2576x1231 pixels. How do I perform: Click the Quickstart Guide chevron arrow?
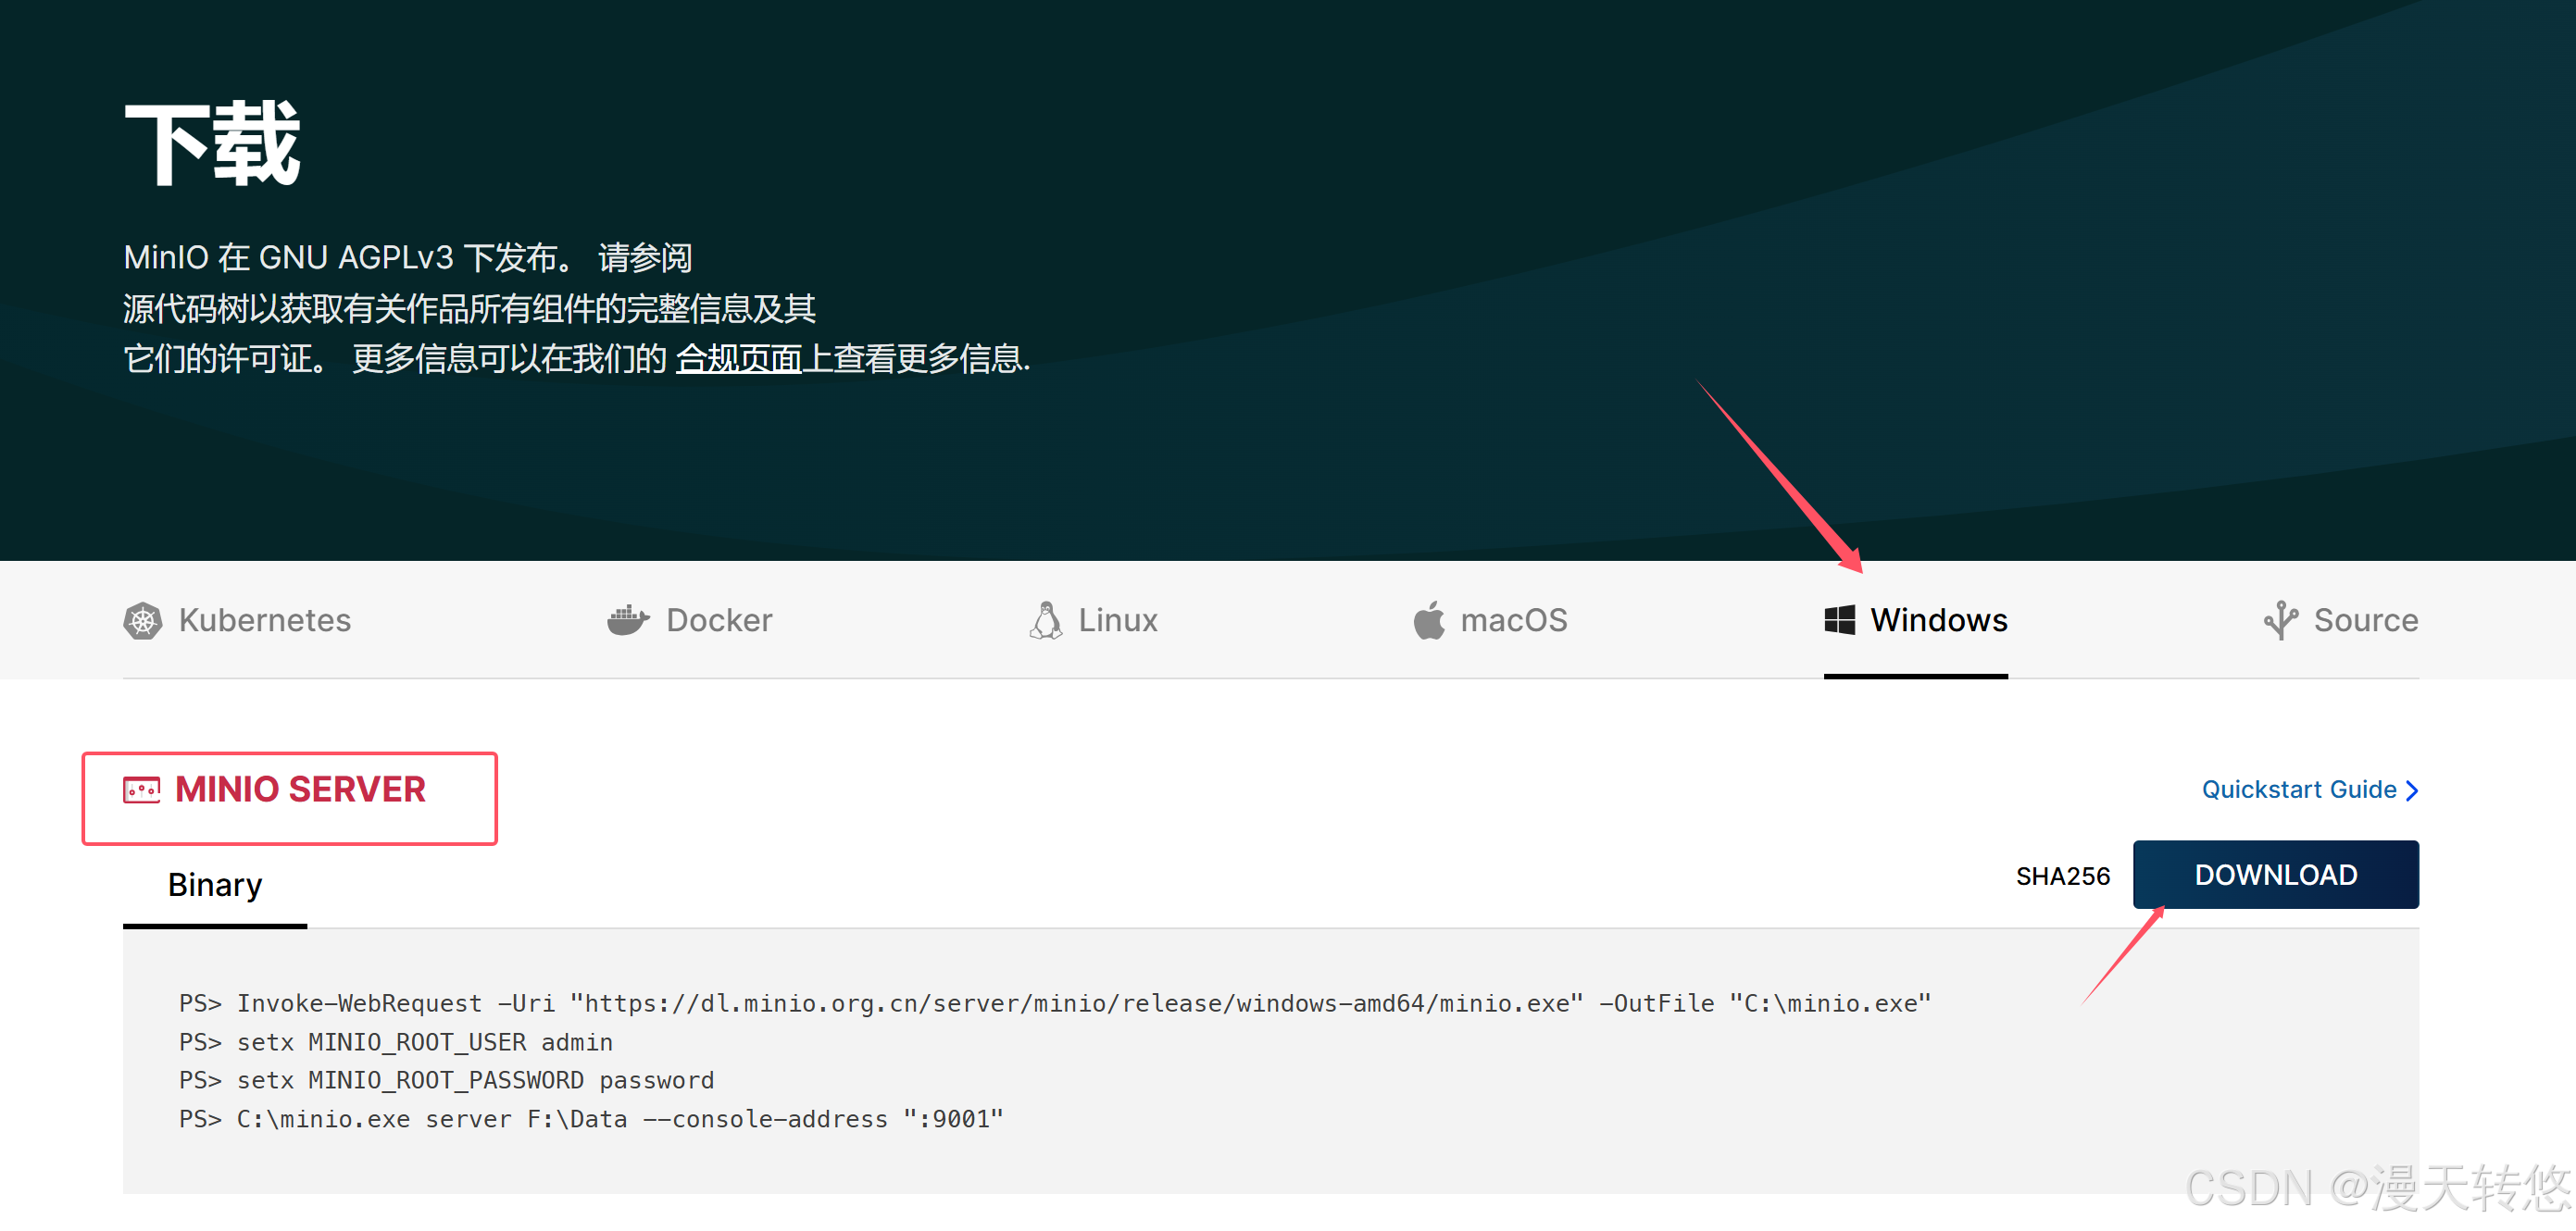point(2412,790)
